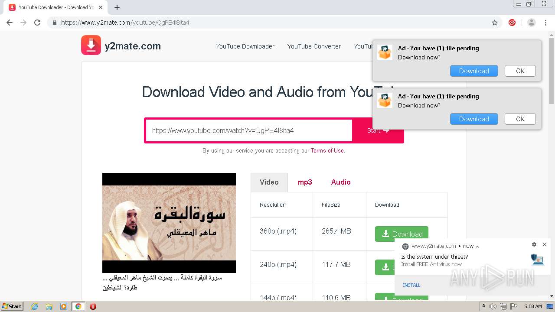Switch to Chrome in taskbar
This screenshot has width=555, height=312.
(x=78, y=306)
